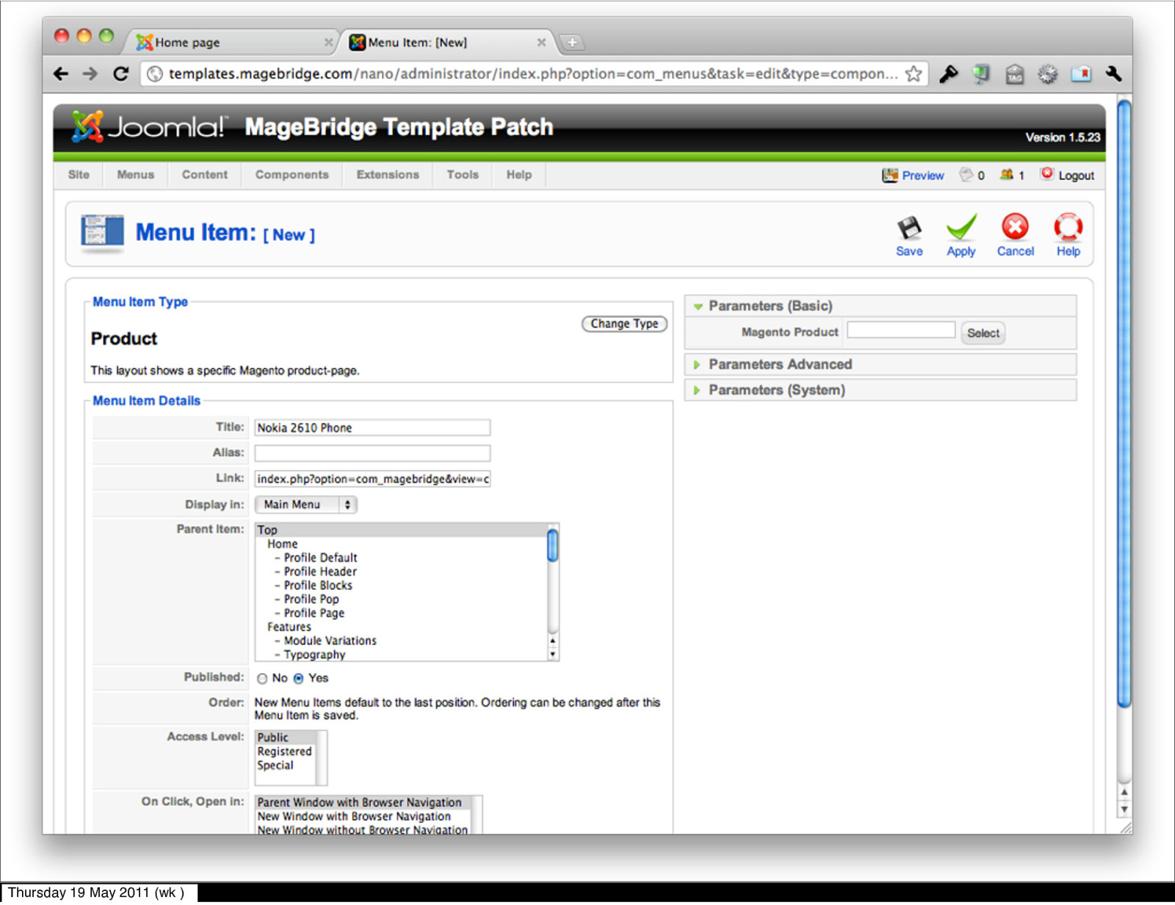Click the bookmark card extension icon

click(x=1081, y=74)
